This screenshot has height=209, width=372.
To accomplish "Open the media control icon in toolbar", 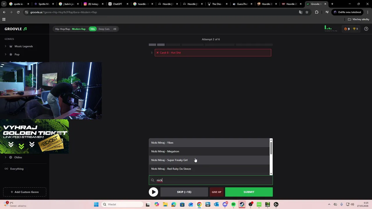I will click(x=327, y=12).
